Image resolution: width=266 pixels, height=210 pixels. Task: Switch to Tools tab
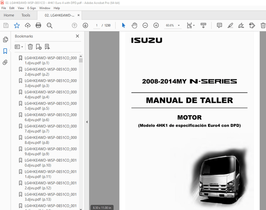[26, 15]
